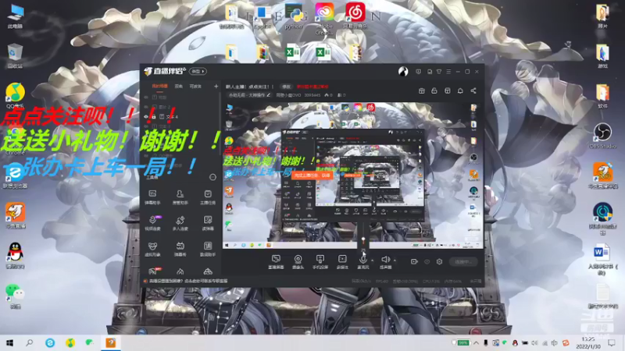Select the 回收站 recycle bin desktop icon

[15, 55]
